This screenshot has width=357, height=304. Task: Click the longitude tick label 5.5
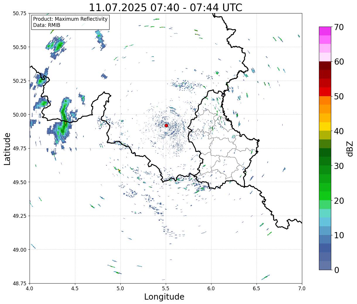(x=166, y=288)
